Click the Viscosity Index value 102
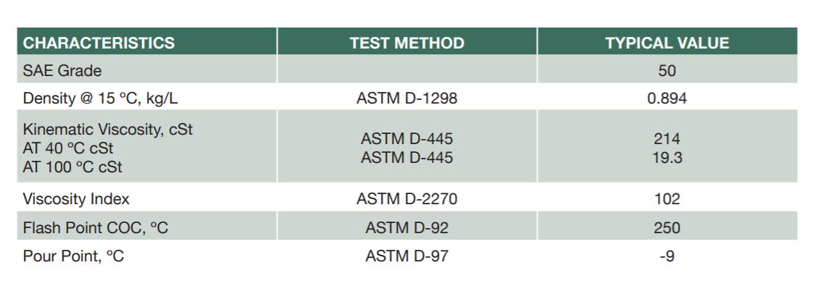This screenshot has height=294, width=826. [x=667, y=199]
